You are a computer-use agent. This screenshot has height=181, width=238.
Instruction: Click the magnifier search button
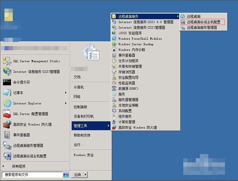tap(66, 175)
